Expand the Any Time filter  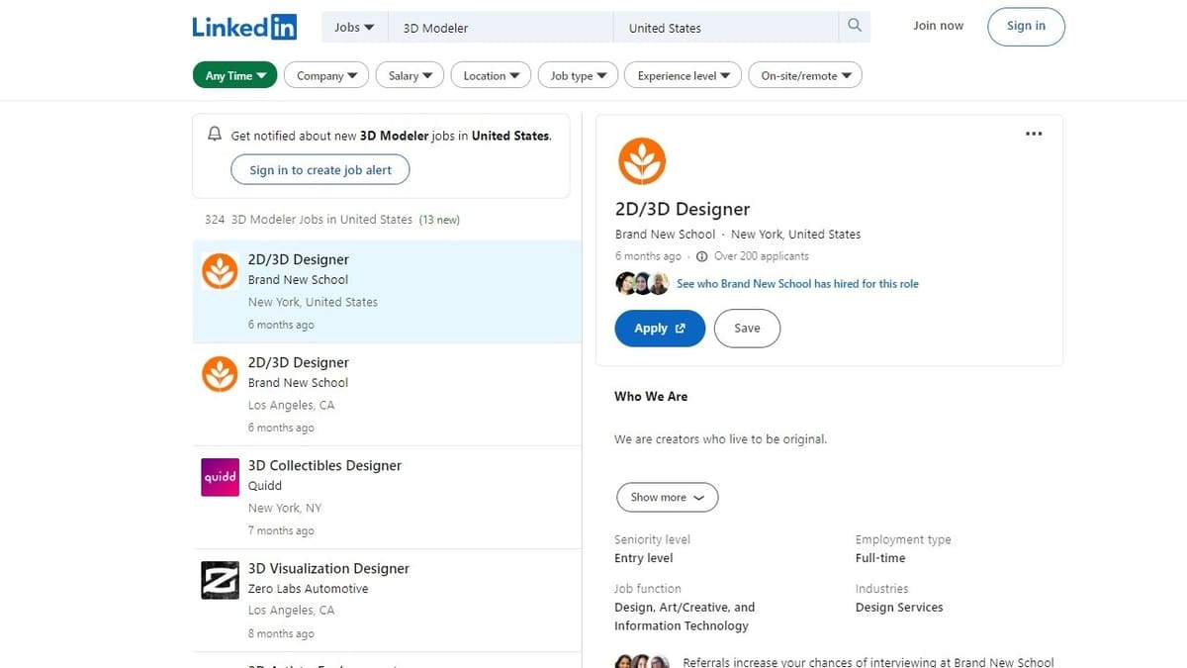[235, 75]
